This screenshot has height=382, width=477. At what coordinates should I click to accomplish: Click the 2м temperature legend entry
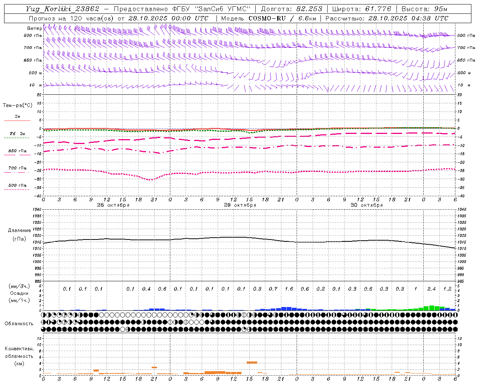(x=18, y=116)
